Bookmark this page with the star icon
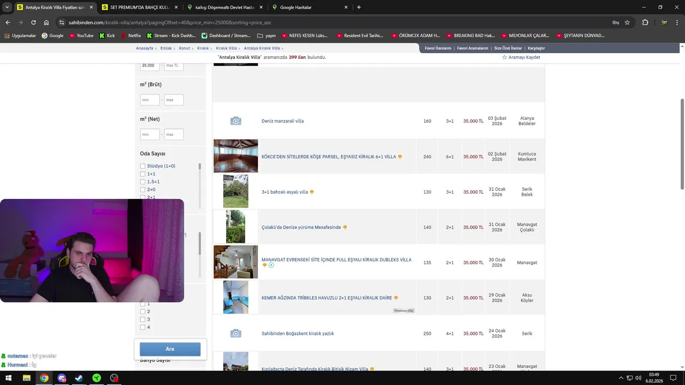This screenshot has width=685, height=385. pyautogui.click(x=627, y=22)
